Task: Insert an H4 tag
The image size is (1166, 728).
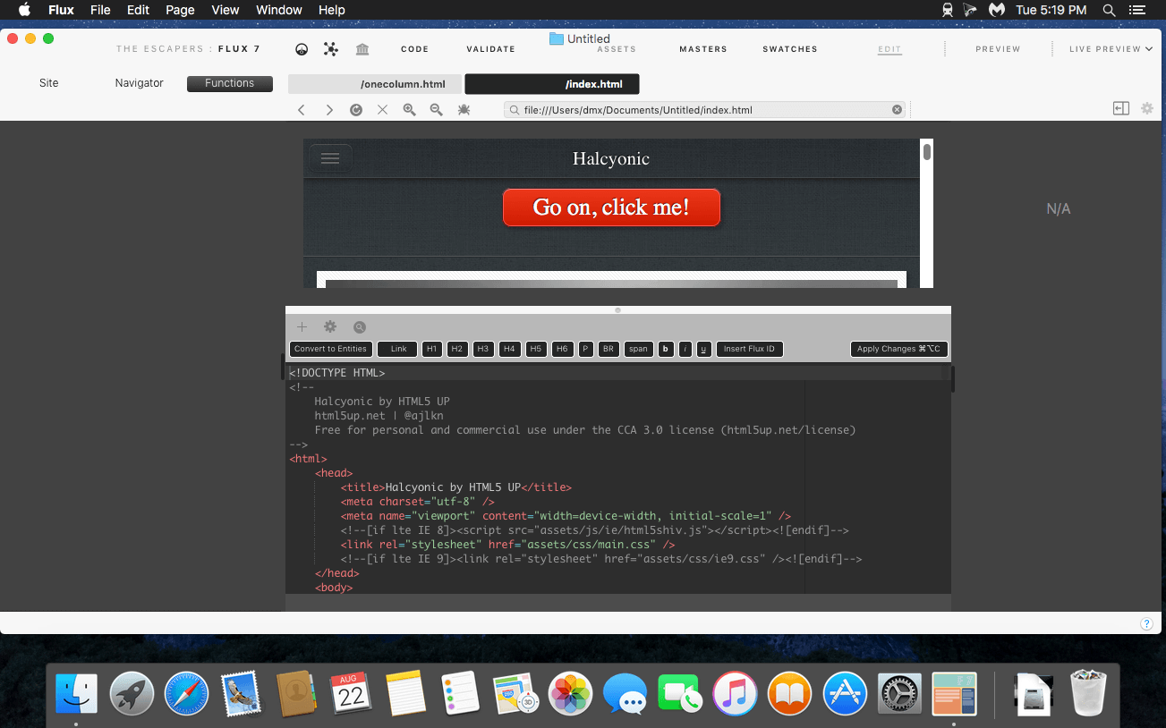Action: click(x=509, y=349)
